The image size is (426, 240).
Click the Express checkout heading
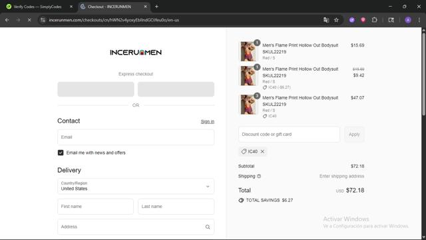point(136,74)
